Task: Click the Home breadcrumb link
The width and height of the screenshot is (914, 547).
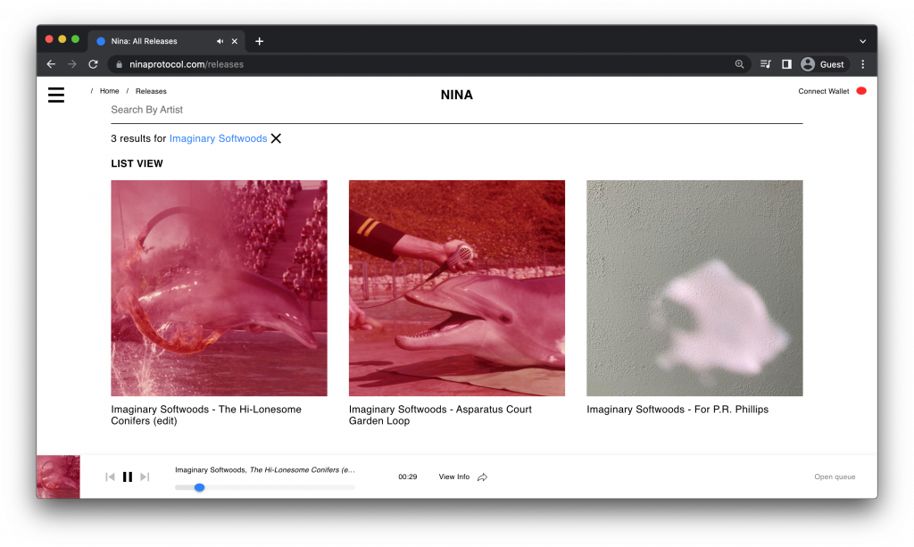Action: (x=110, y=91)
